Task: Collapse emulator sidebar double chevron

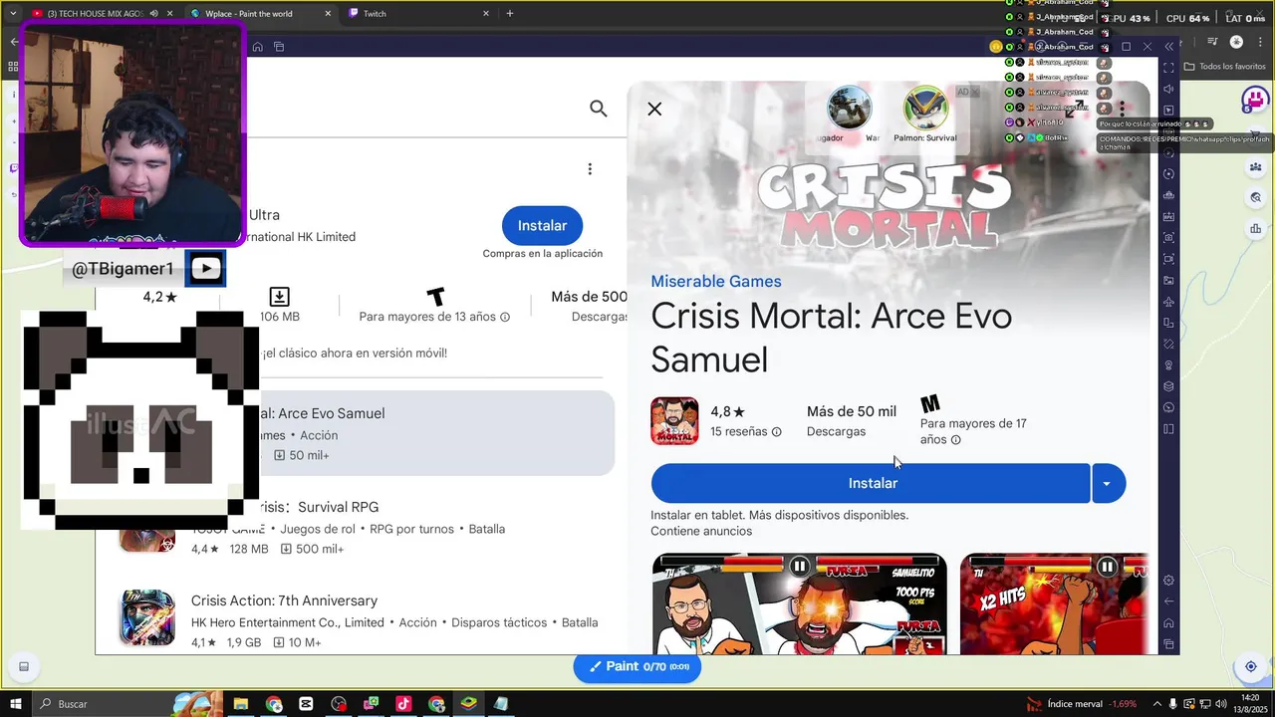Action: tap(1169, 47)
